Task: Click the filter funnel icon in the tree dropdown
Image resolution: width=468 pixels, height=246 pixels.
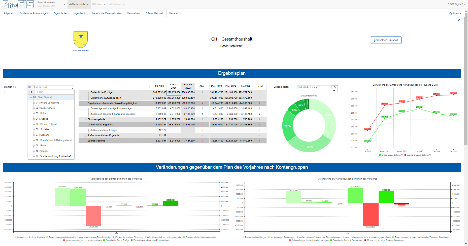Action: (31, 92)
